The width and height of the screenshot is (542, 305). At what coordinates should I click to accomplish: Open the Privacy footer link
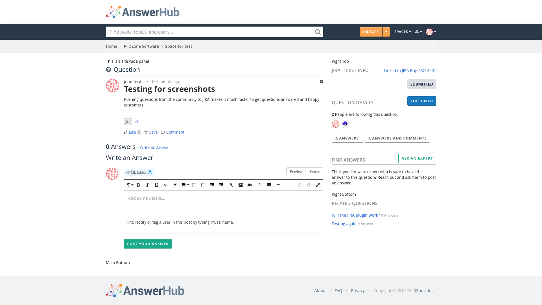pos(358,291)
